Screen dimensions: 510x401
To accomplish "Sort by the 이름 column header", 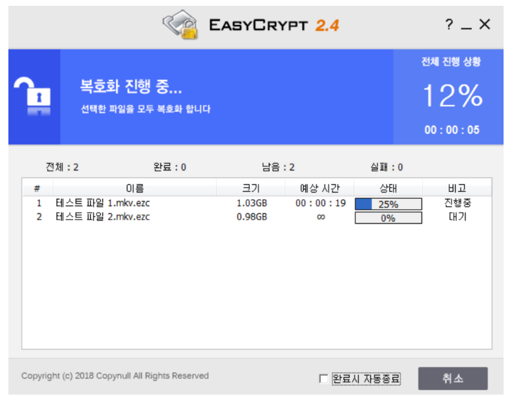I will (135, 188).
